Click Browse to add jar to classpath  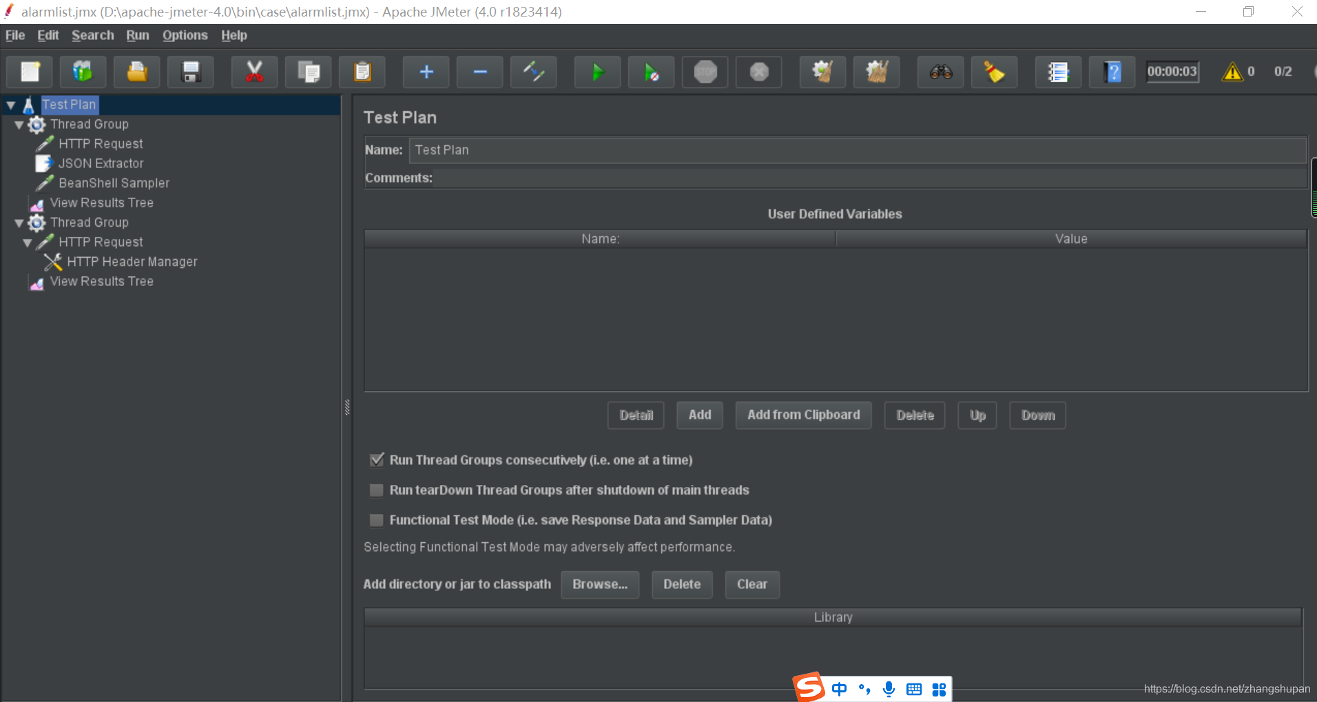[x=599, y=584]
